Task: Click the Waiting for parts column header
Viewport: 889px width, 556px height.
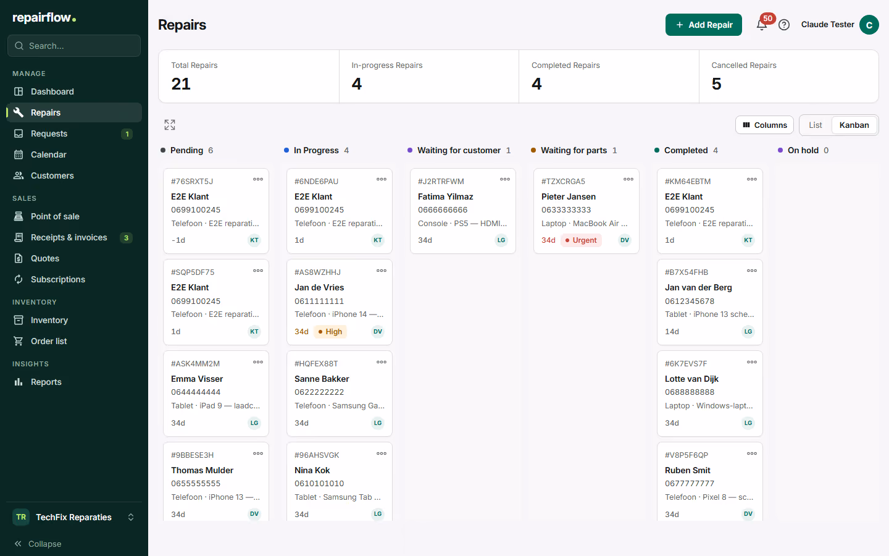Action: [x=574, y=150]
